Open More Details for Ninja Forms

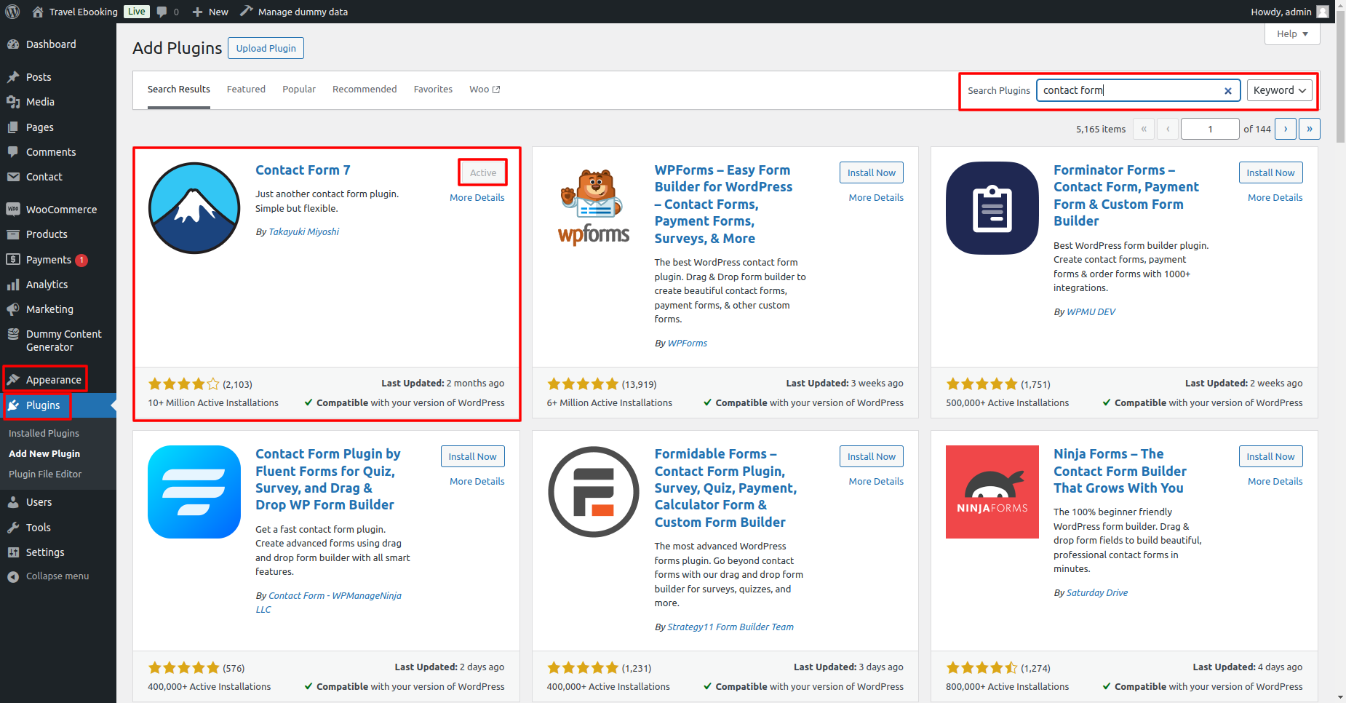(x=1275, y=481)
